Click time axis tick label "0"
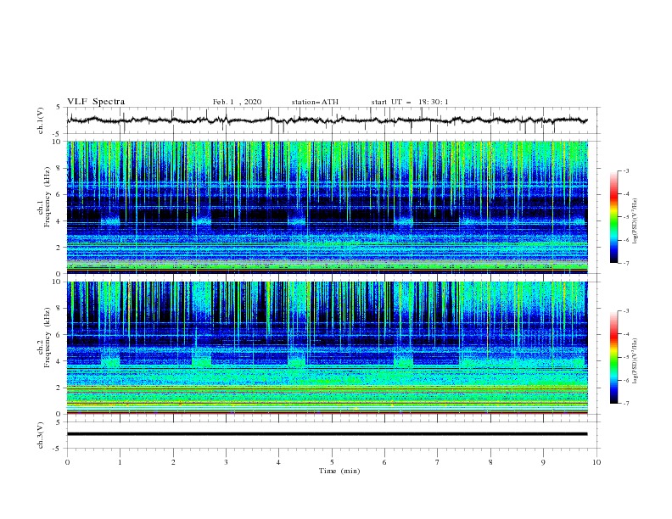 point(67,462)
